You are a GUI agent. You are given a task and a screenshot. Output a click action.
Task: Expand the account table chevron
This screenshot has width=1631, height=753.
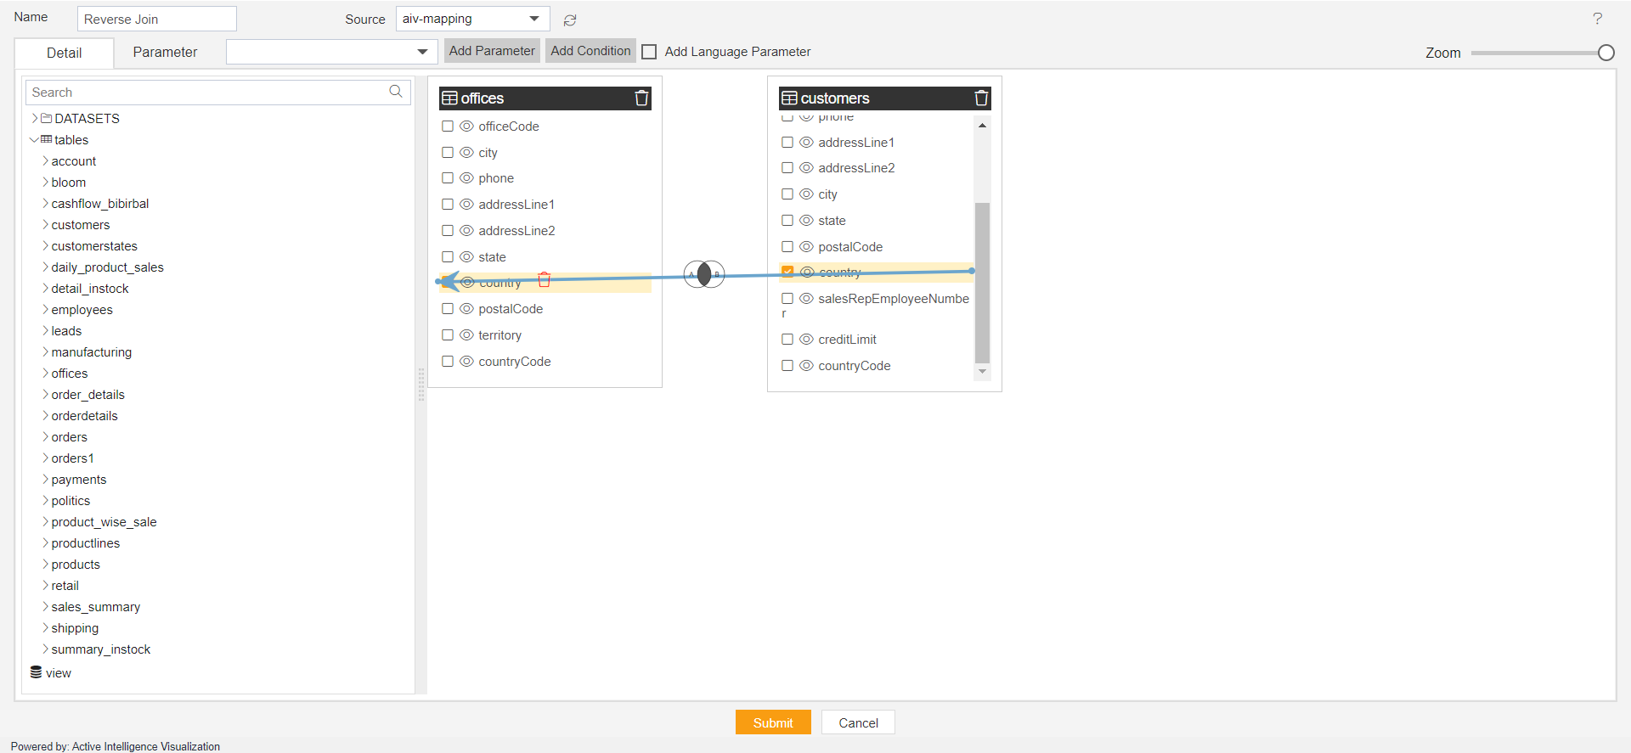(45, 161)
